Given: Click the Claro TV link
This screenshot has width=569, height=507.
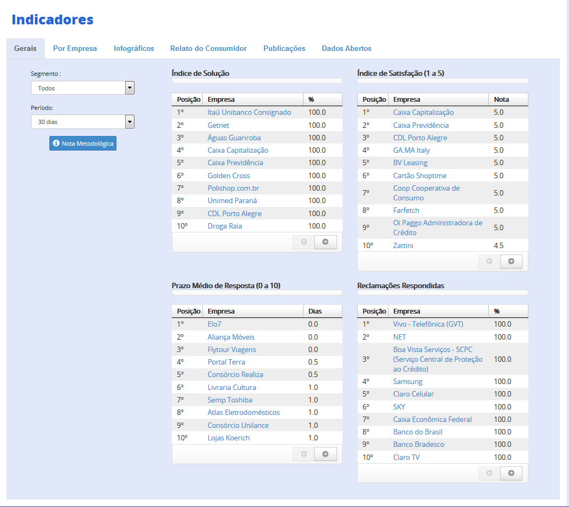Looking at the screenshot, I should 406,457.
